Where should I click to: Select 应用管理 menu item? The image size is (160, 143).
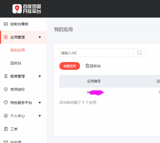18,37
